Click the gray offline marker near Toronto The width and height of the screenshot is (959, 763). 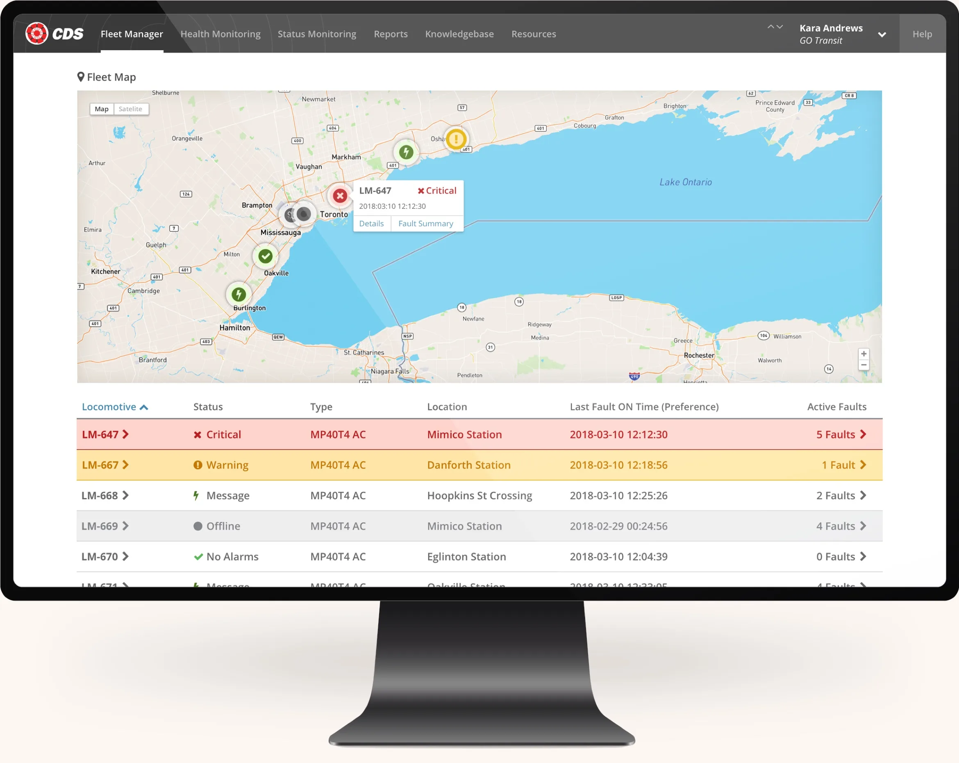click(x=304, y=214)
